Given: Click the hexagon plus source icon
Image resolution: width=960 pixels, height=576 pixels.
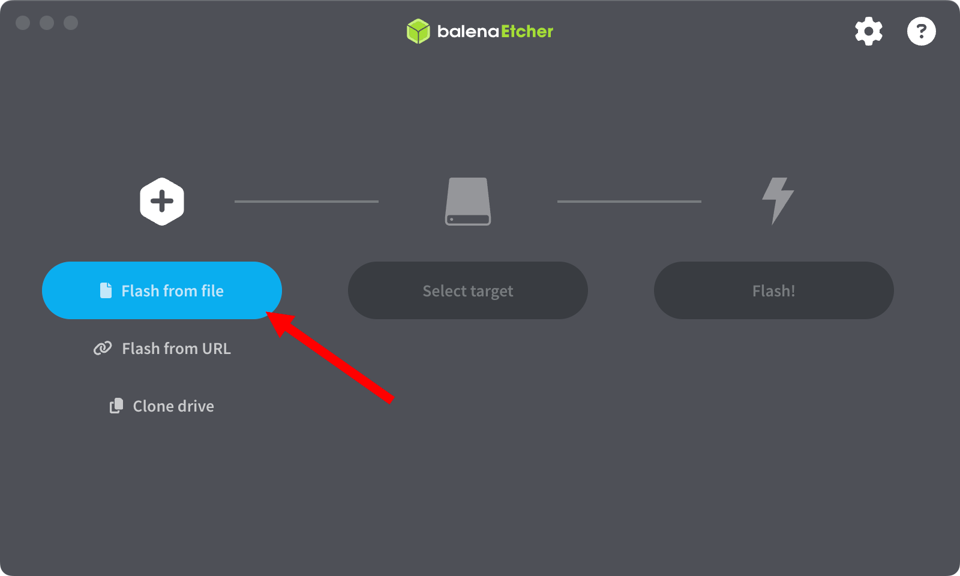Looking at the screenshot, I should click(x=162, y=202).
